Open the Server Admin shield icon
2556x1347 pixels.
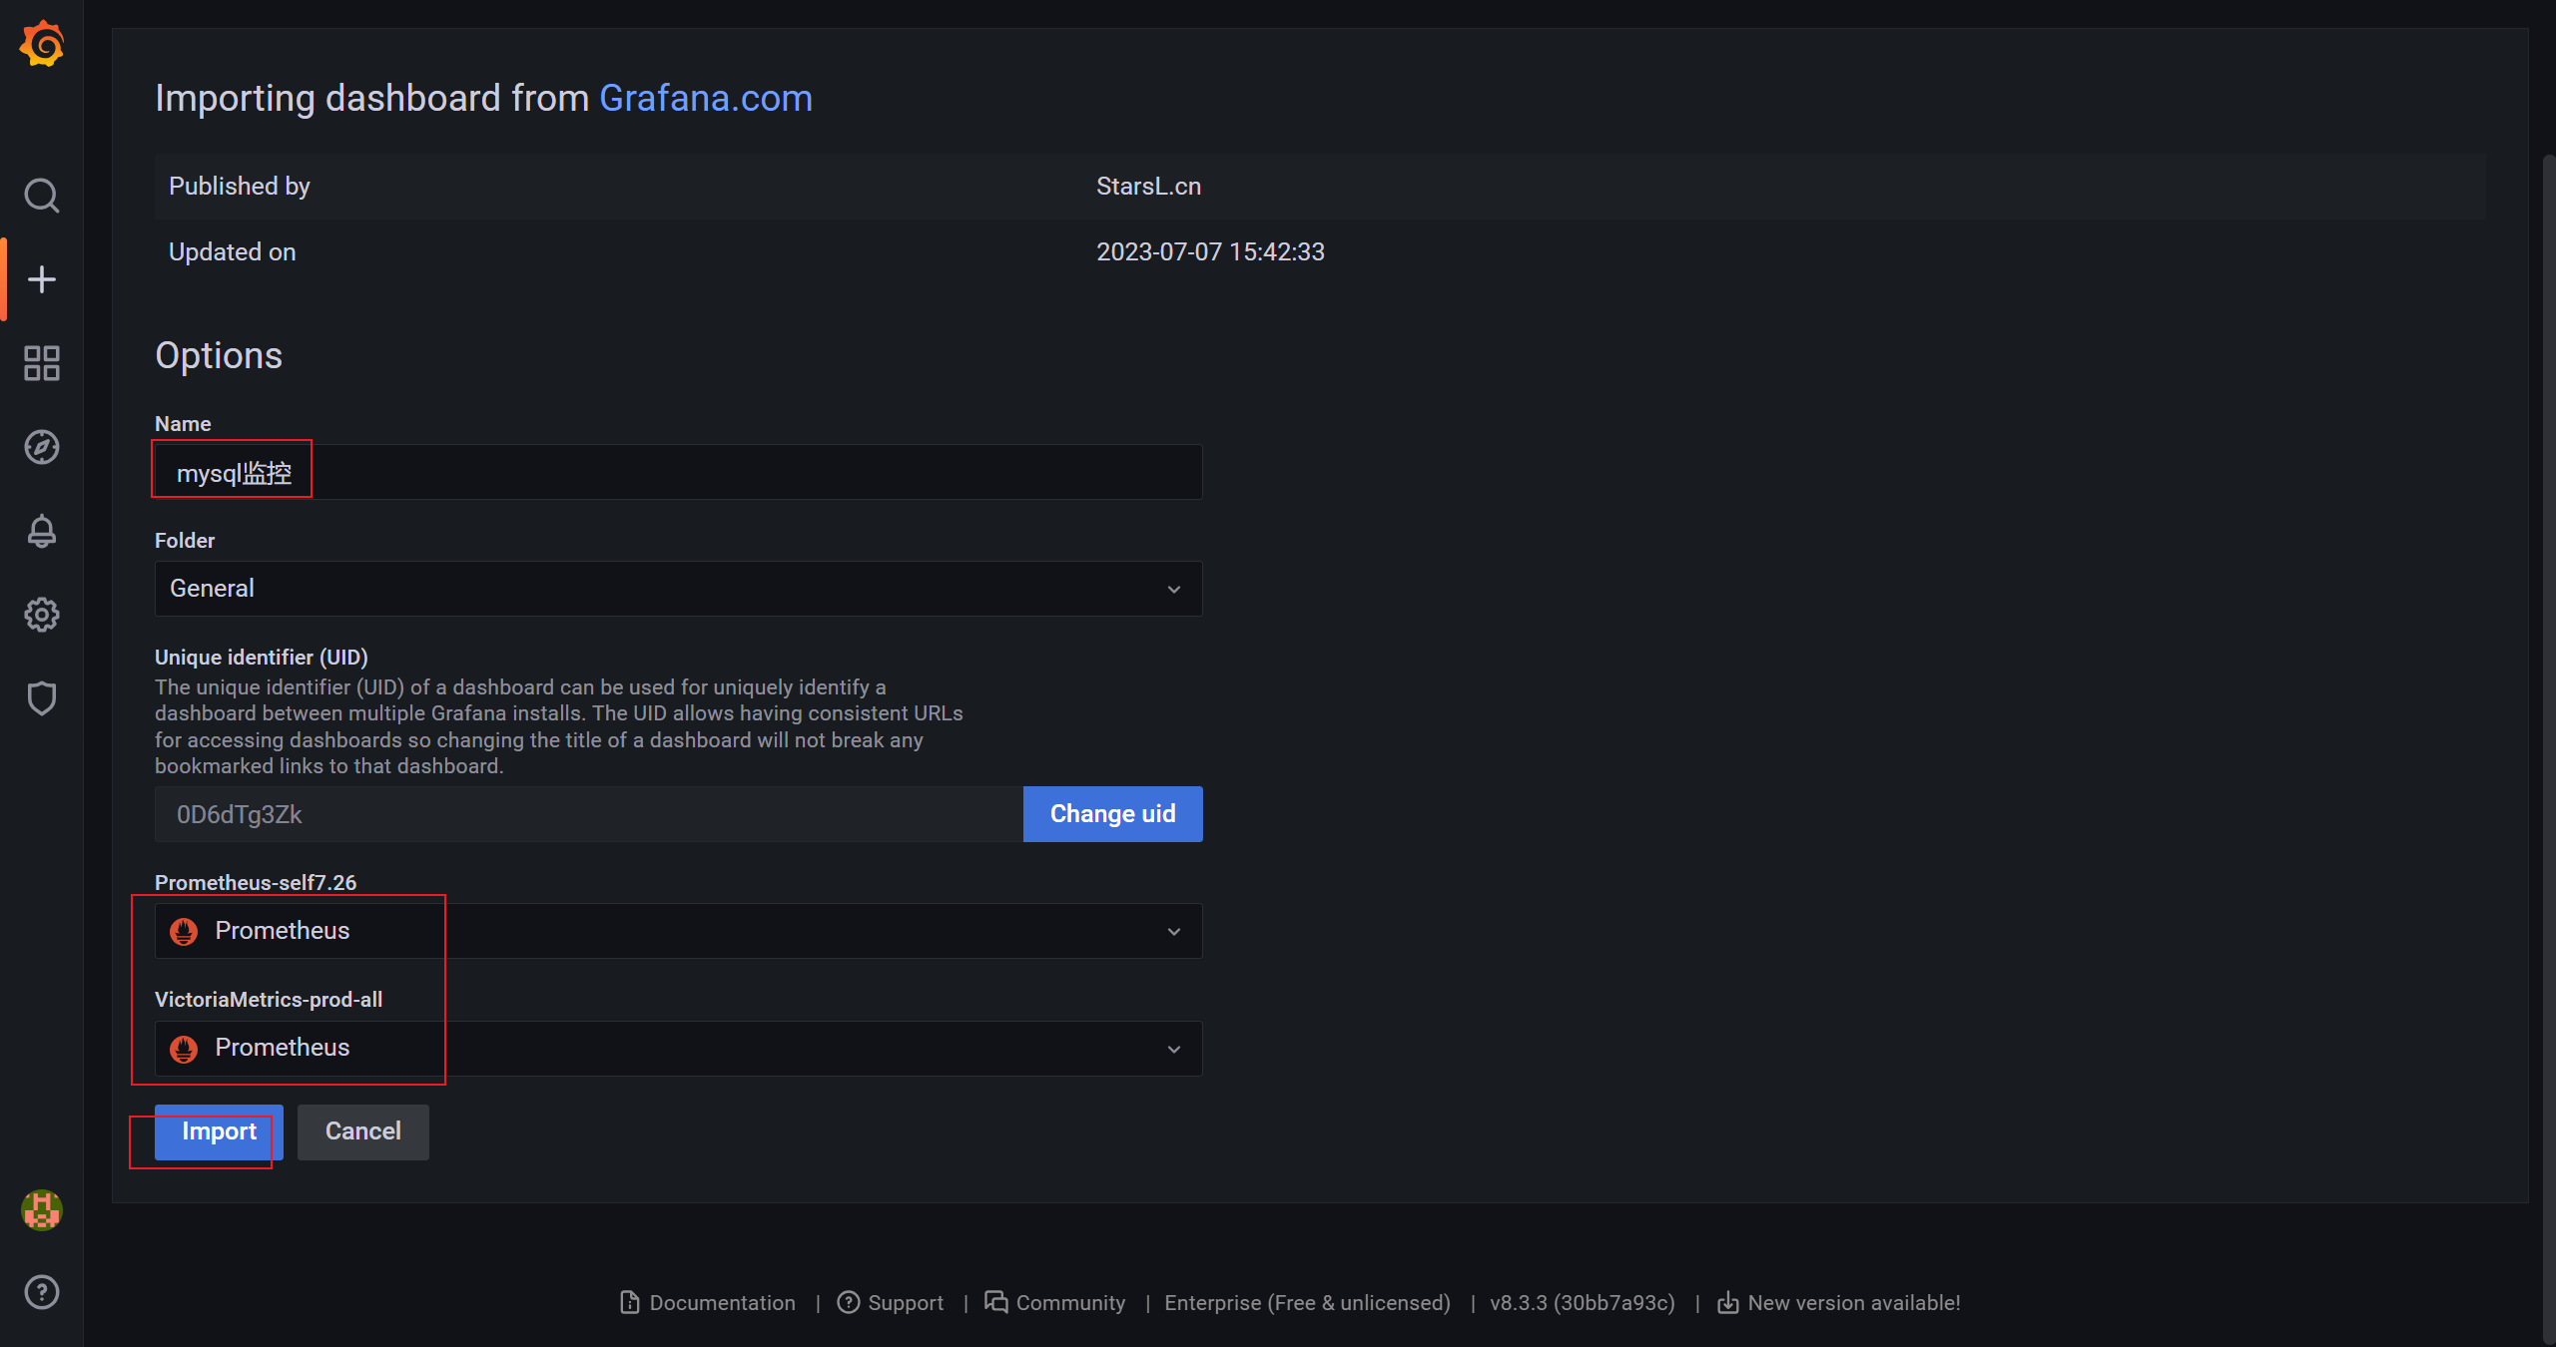(x=41, y=698)
